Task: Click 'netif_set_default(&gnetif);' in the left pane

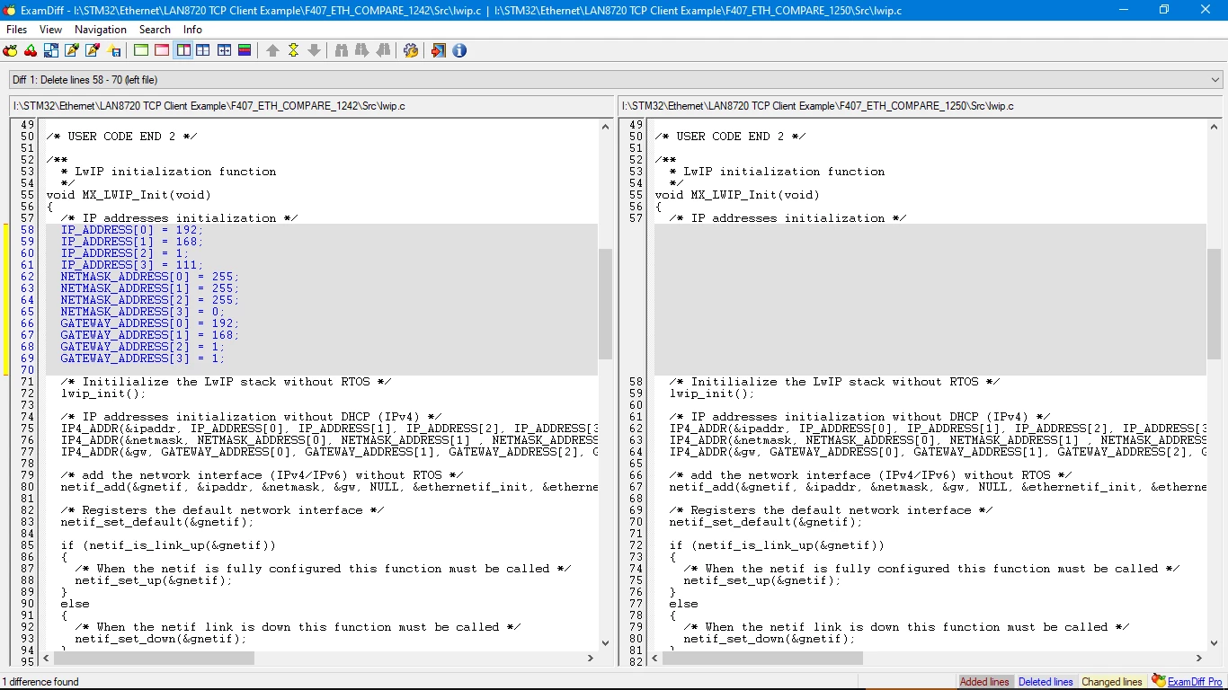Action: coord(157,522)
